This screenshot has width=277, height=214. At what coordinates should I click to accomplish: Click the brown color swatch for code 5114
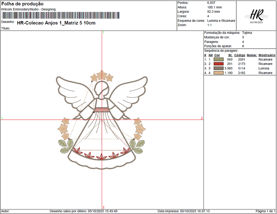click(218, 68)
